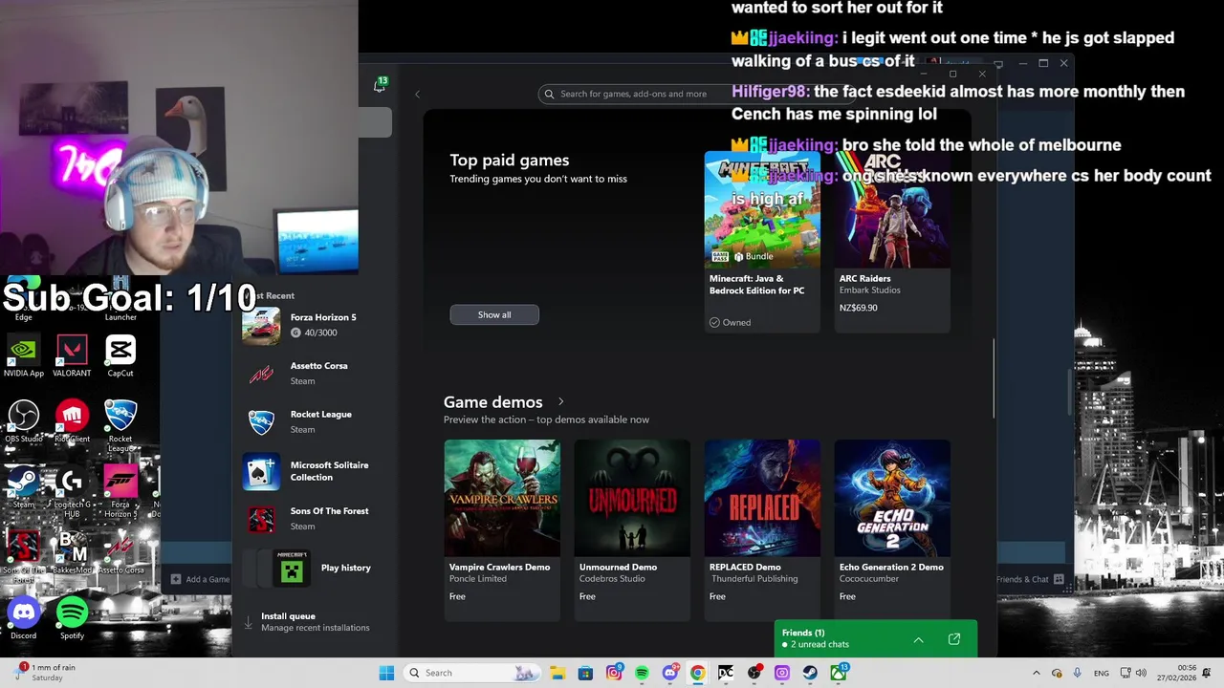Open ENG language switcher
Viewport: 1224px width, 688px height.
pyautogui.click(x=1102, y=673)
